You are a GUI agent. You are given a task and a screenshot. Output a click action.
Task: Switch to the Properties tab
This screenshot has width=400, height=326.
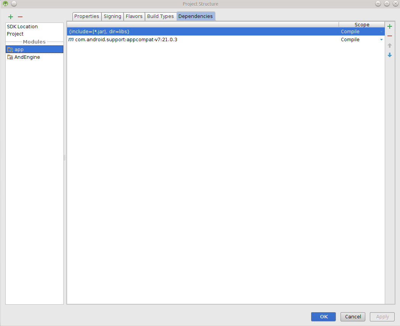87,16
